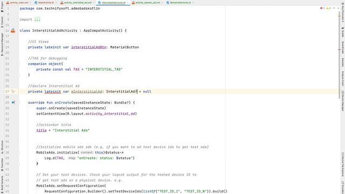Click the underlined title property on line 34

[42, 130]
